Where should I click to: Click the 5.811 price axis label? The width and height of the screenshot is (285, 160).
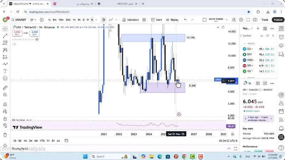pyautogui.click(x=232, y=81)
